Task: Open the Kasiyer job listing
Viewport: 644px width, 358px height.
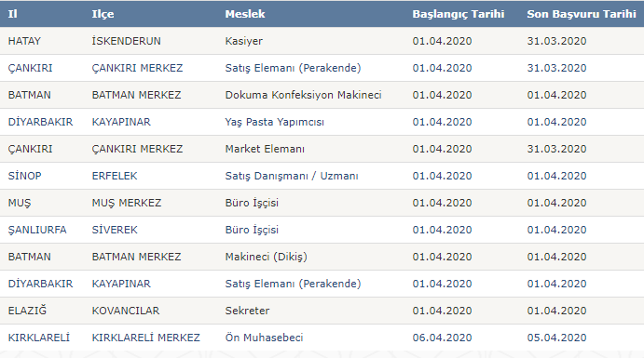Action: pos(244,41)
